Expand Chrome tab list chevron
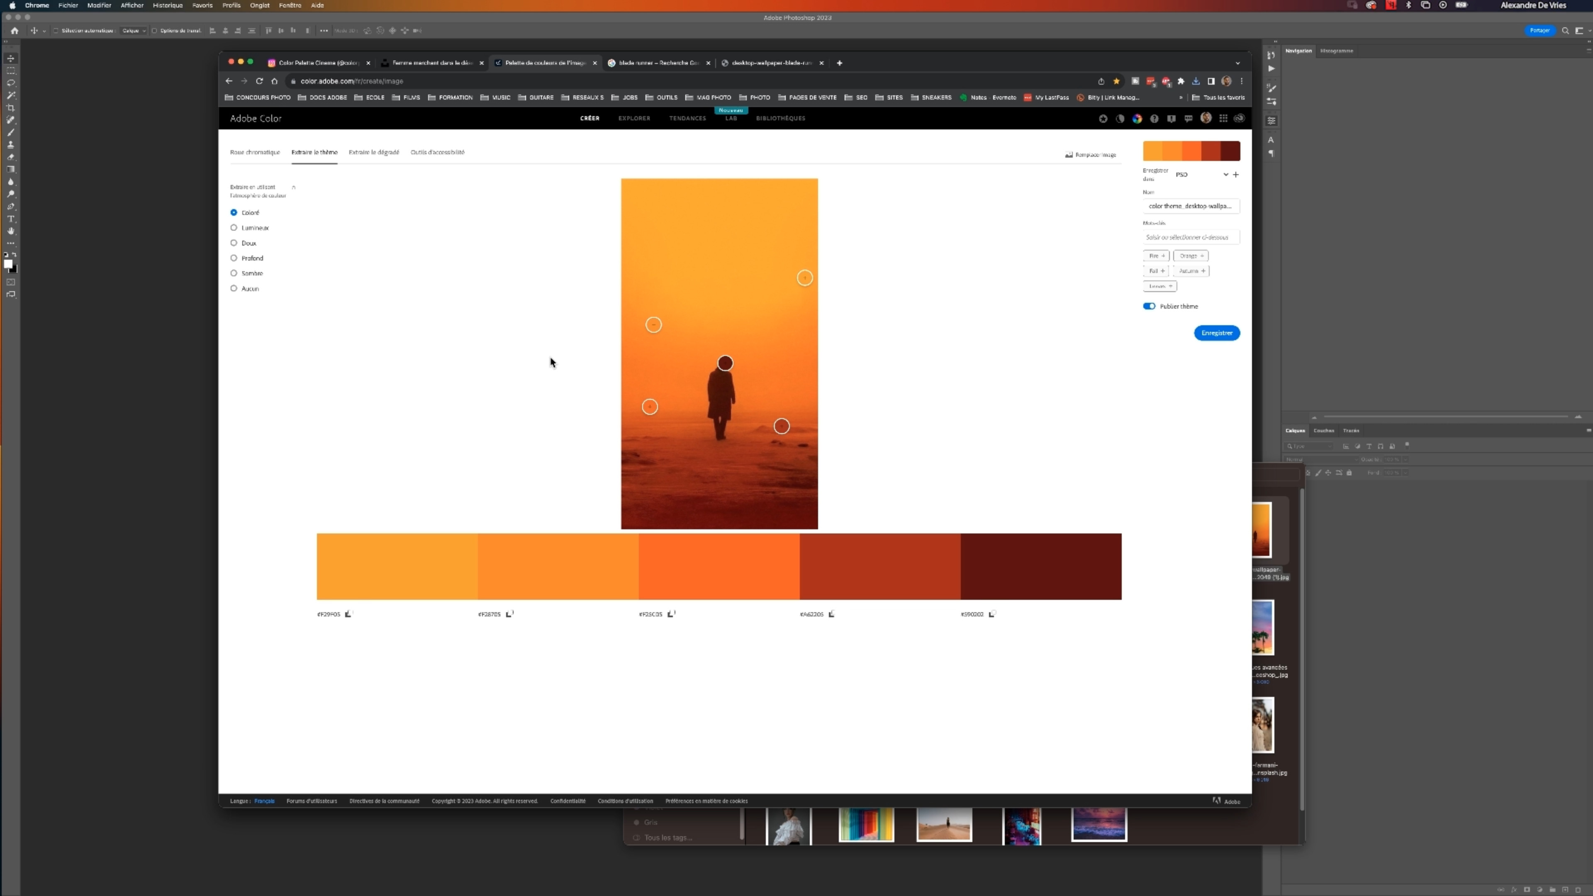This screenshot has width=1593, height=896. [1237, 63]
